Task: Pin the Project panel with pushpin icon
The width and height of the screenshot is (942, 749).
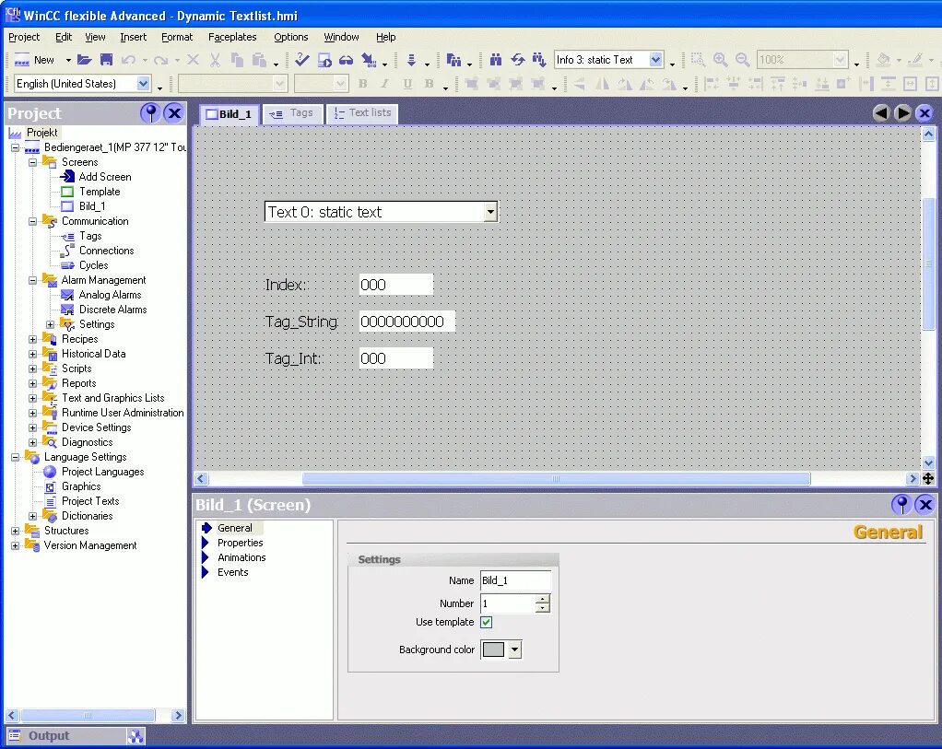Action: (151, 113)
